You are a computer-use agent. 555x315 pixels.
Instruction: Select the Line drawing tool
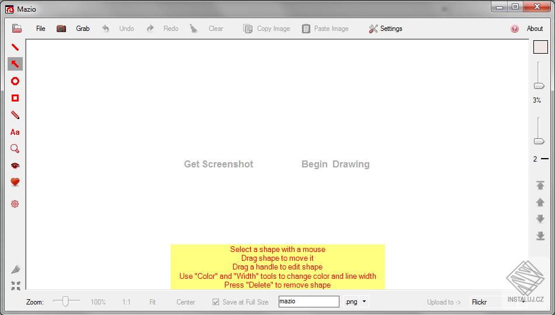tap(15, 47)
